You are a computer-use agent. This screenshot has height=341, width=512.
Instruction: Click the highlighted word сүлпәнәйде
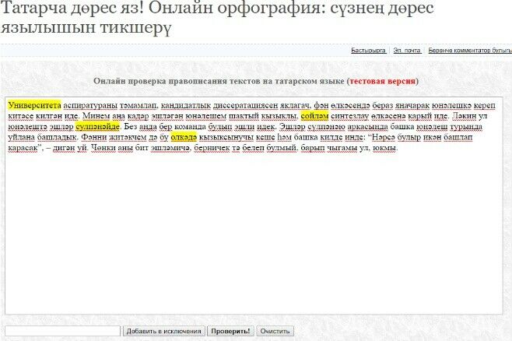[x=97, y=126]
